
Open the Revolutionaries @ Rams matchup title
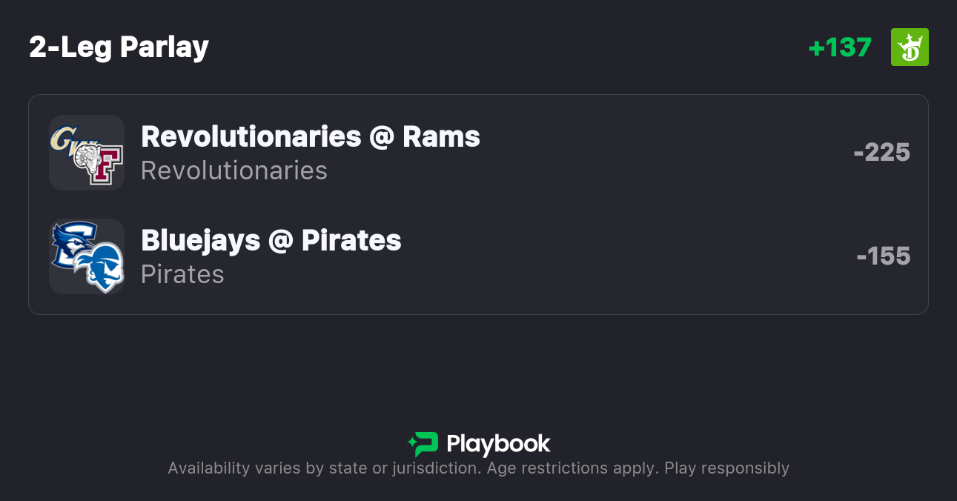(x=310, y=136)
